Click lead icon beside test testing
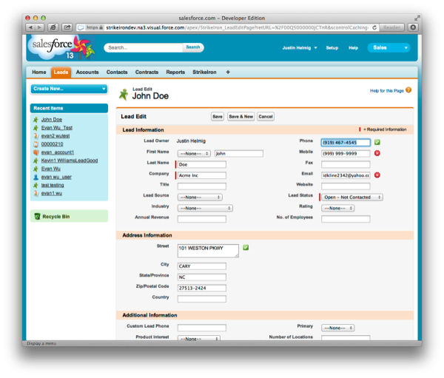Screen dimensions: 444x378 click(x=36, y=185)
